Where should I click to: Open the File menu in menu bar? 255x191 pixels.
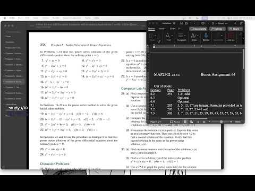tap(20, 18)
